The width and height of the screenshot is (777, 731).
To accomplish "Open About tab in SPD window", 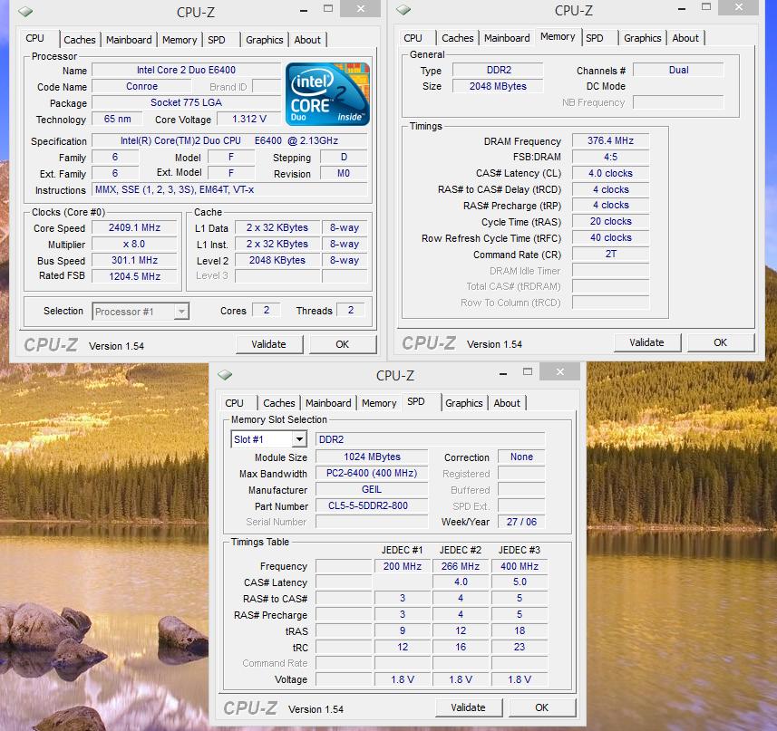I will pyautogui.click(x=507, y=403).
